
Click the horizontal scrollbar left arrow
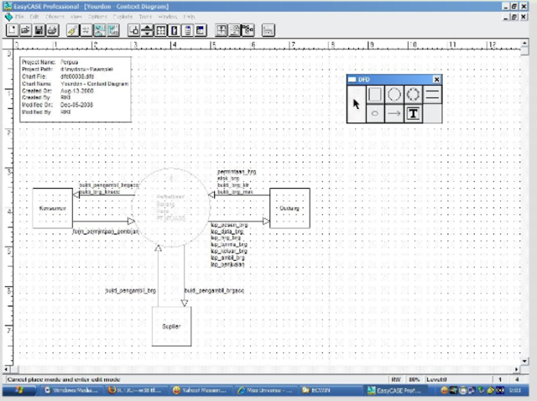coord(6,369)
